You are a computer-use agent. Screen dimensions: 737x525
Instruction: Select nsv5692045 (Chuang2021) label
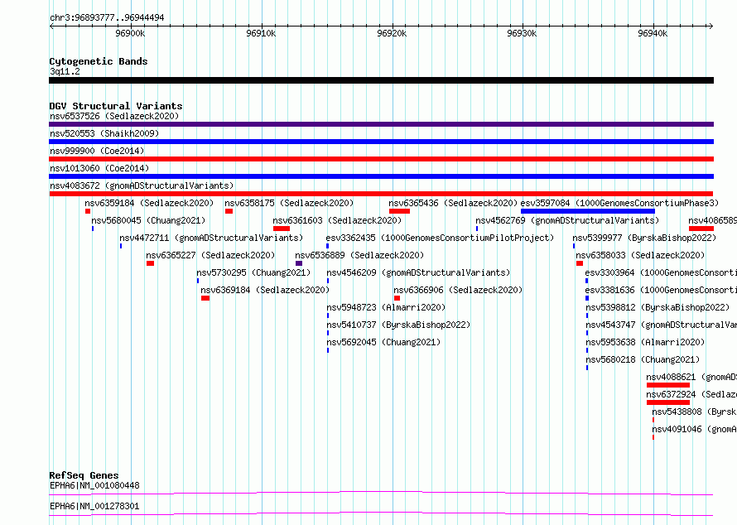tap(383, 342)
